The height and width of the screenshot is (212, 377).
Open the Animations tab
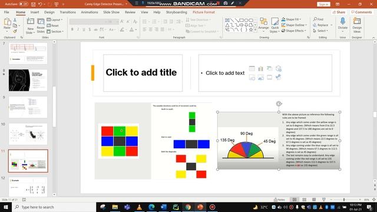pyautogui.click(x=90, y=12)
